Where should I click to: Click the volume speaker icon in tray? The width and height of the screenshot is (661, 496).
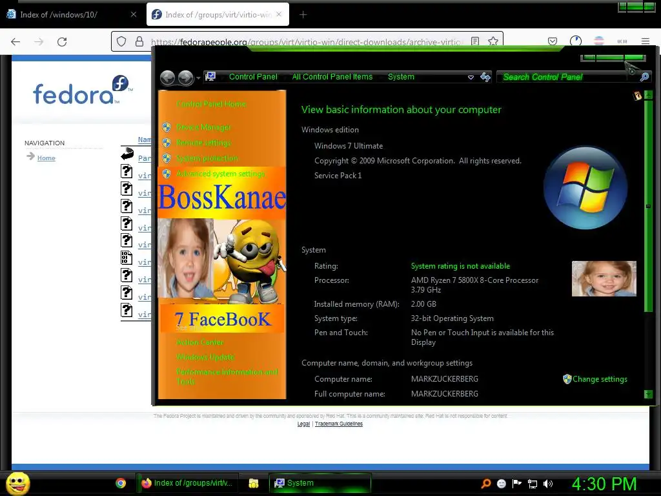click(x=548, y=484)
